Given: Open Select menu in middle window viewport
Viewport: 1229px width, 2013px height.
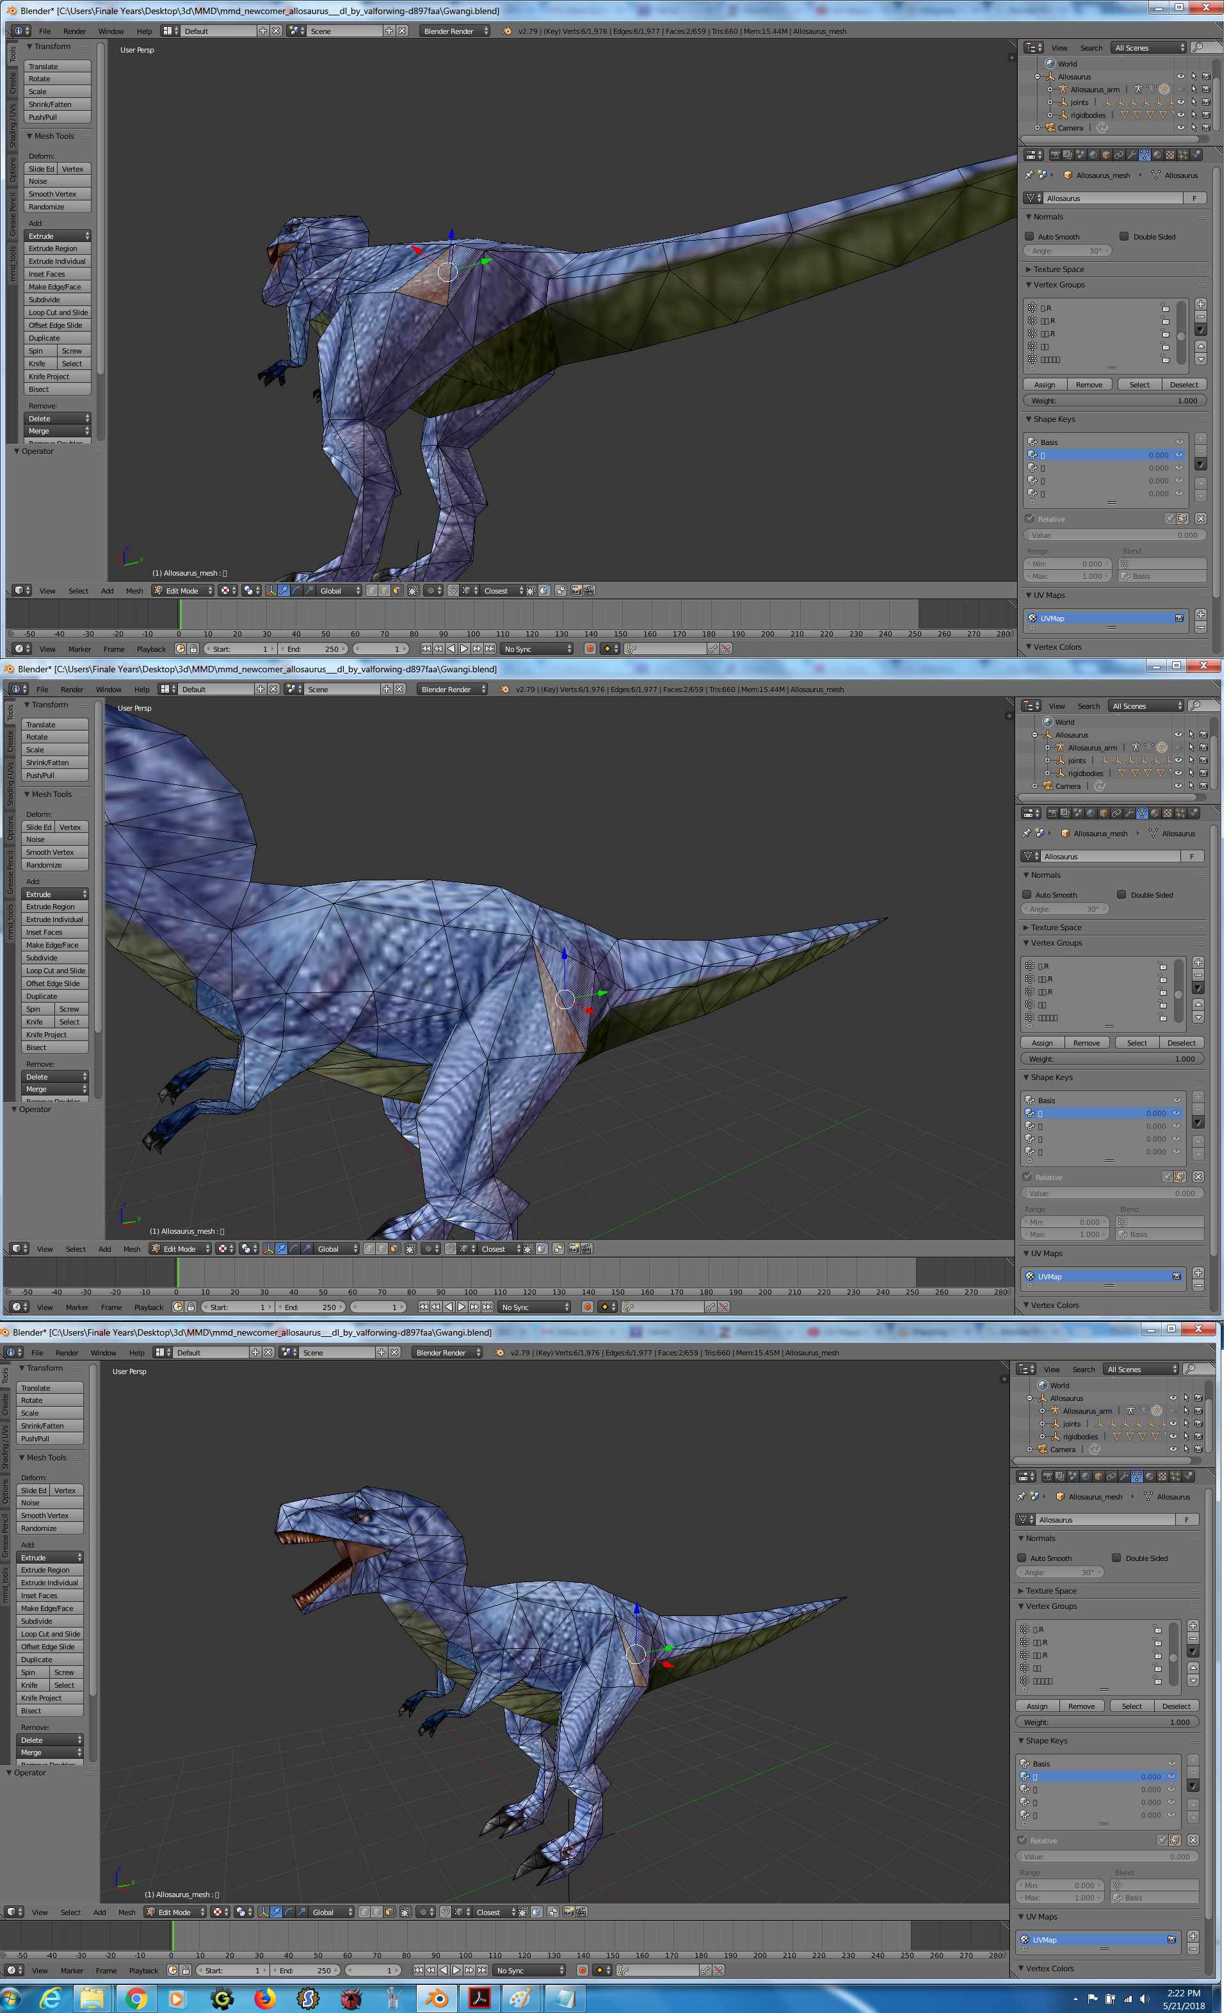Looking at the screenshot, I should tap(76, 1249).
